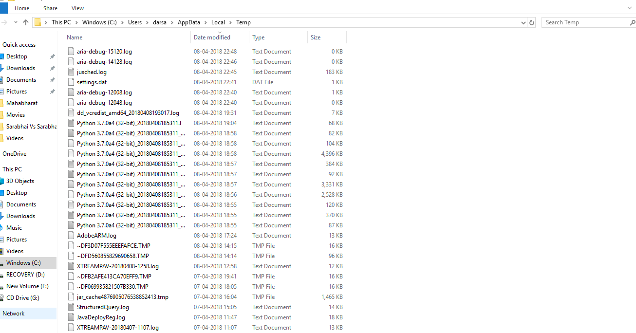Click pin icon next to Pictures
This screenshot has height=333, width=636.
tap(53, 92)
